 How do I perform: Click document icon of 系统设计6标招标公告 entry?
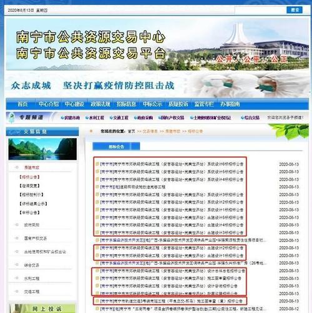pyautogui.click(x=97, y=164)
